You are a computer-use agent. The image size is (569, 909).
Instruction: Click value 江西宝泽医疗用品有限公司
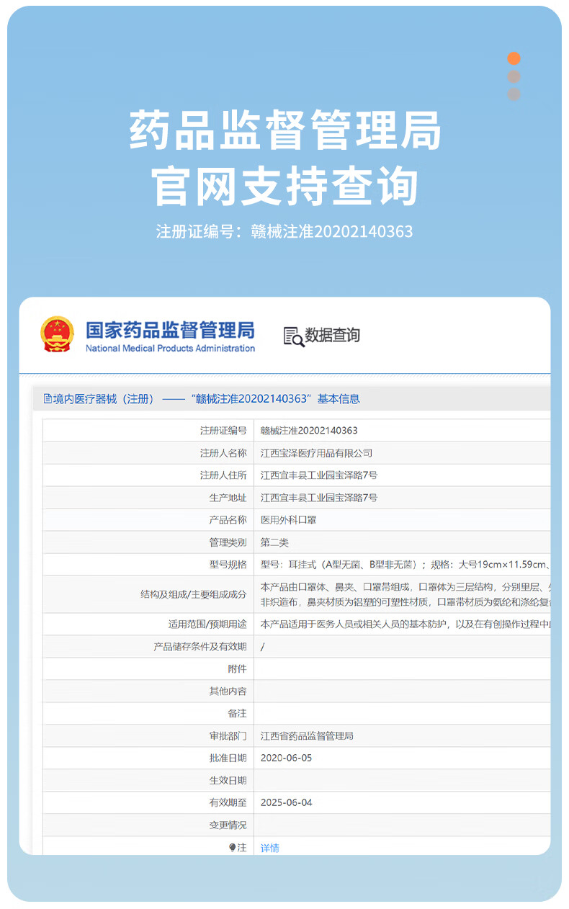pyautogui.click(x=317, y=453)
